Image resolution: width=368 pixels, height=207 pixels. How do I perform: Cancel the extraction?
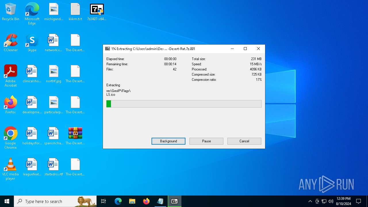click(244, 141)
